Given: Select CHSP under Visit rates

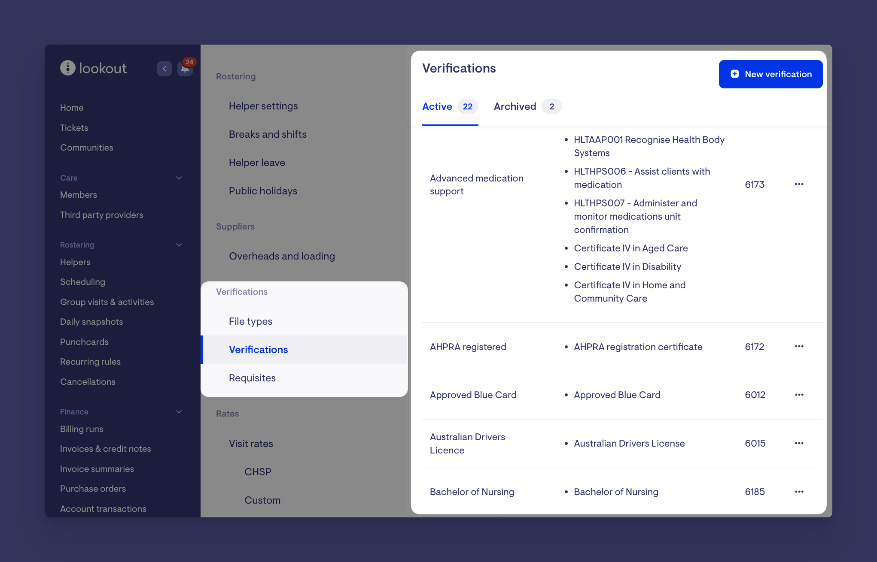Looking at the screenshot, I should click(258, 472).
